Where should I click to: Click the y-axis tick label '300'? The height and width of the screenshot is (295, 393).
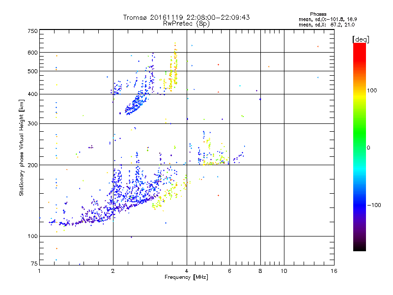click(x=33, y=124)
